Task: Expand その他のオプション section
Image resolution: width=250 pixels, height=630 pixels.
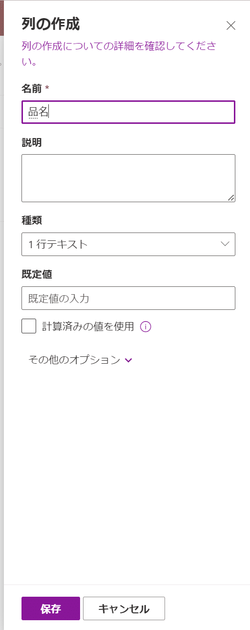Action: tap(81, 360)
